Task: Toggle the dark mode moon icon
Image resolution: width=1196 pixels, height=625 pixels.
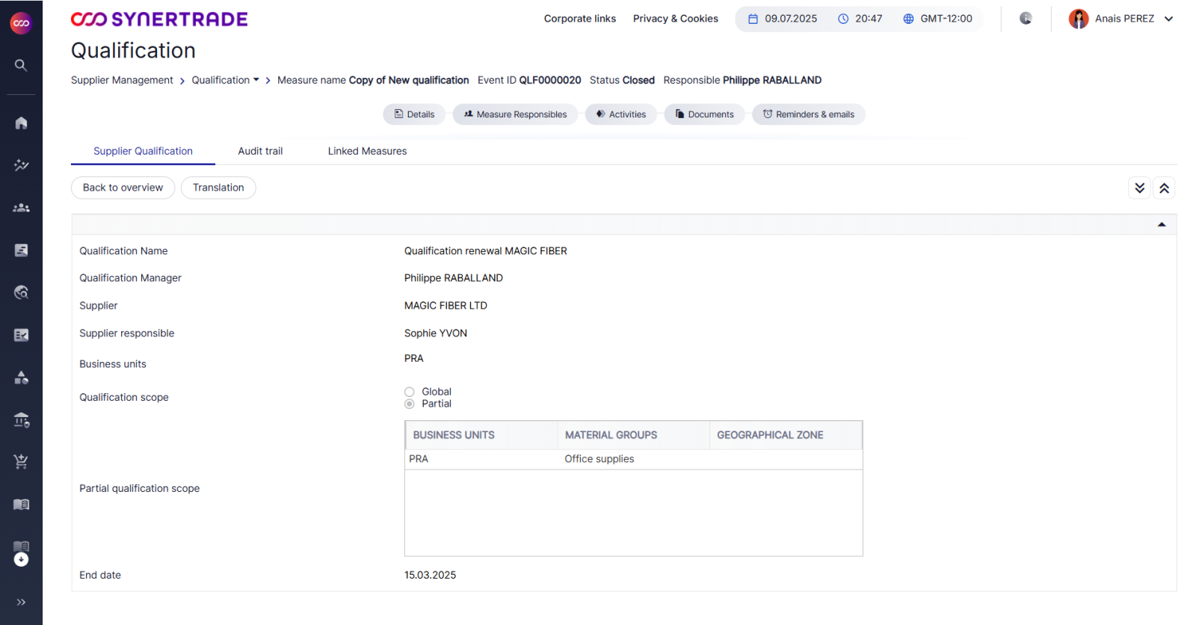Action: click(x=1026, y=18)
